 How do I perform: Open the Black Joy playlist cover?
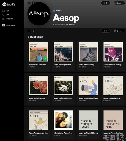click(39, 52)
